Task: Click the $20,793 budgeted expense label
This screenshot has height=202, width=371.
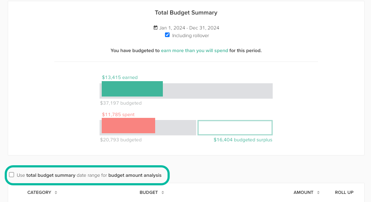Action: (x=121, y=140)
